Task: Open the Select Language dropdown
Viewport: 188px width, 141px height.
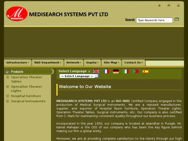Action: click(x=79, y=76)
